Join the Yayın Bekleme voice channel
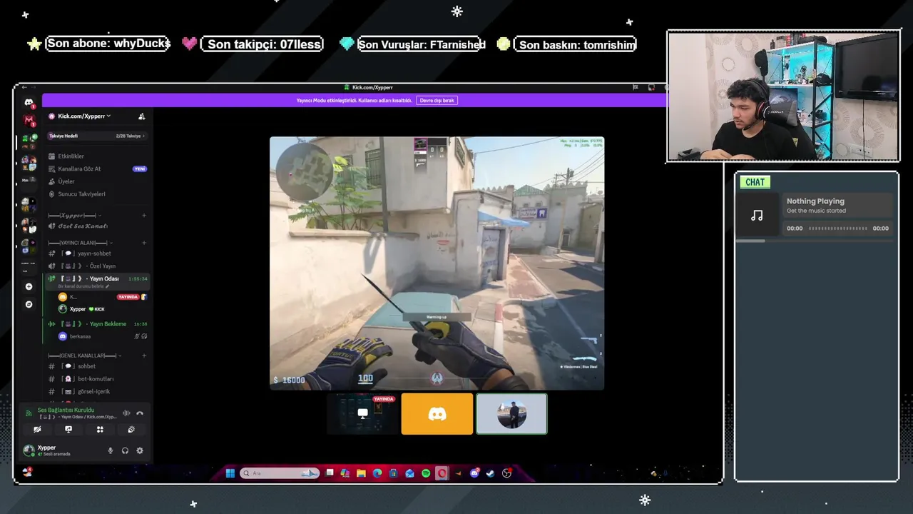The width and height of the screenshot is (913, 514). 97,324
